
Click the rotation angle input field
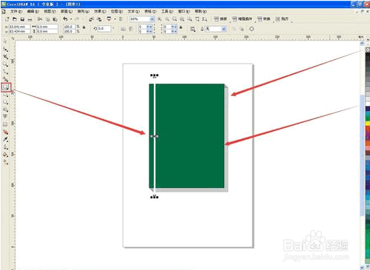[x=104, y=29]
